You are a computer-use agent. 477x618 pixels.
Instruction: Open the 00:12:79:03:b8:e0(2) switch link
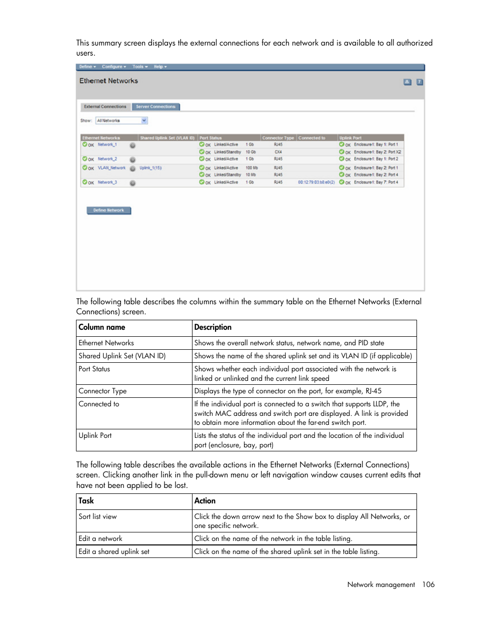click(316, 183)
